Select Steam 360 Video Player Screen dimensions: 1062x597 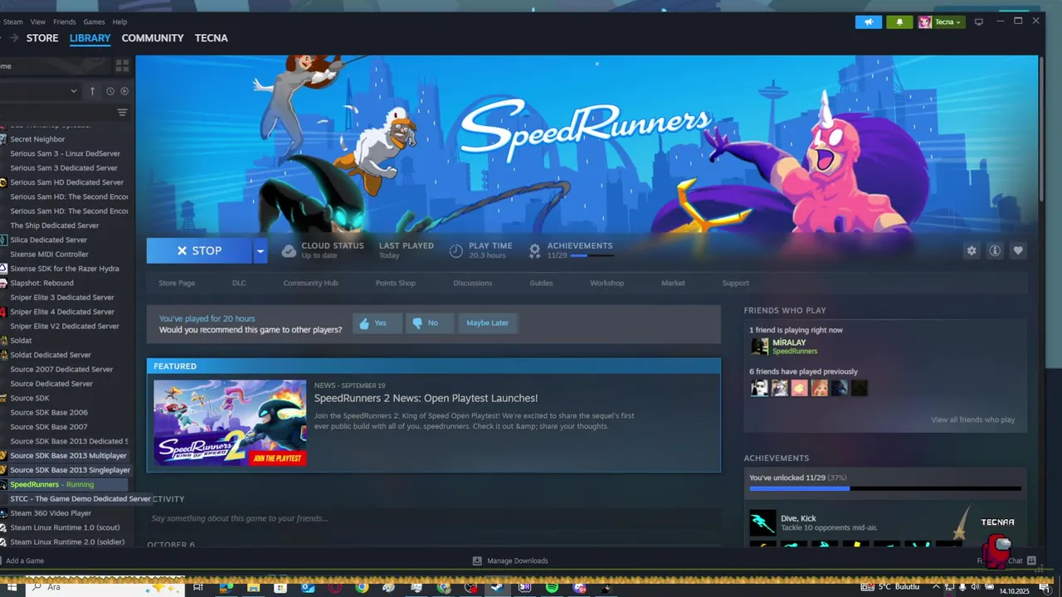pyautogui.click(x=51, y=513)
